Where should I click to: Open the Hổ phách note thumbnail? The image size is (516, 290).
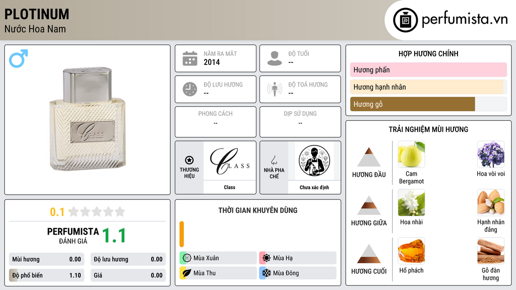pyautogui.click(x=411, y=251)
